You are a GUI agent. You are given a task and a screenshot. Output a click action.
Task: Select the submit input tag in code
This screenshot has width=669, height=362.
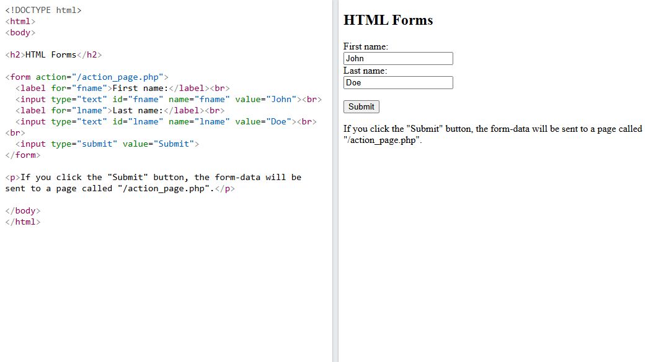(x=107, y=144)
